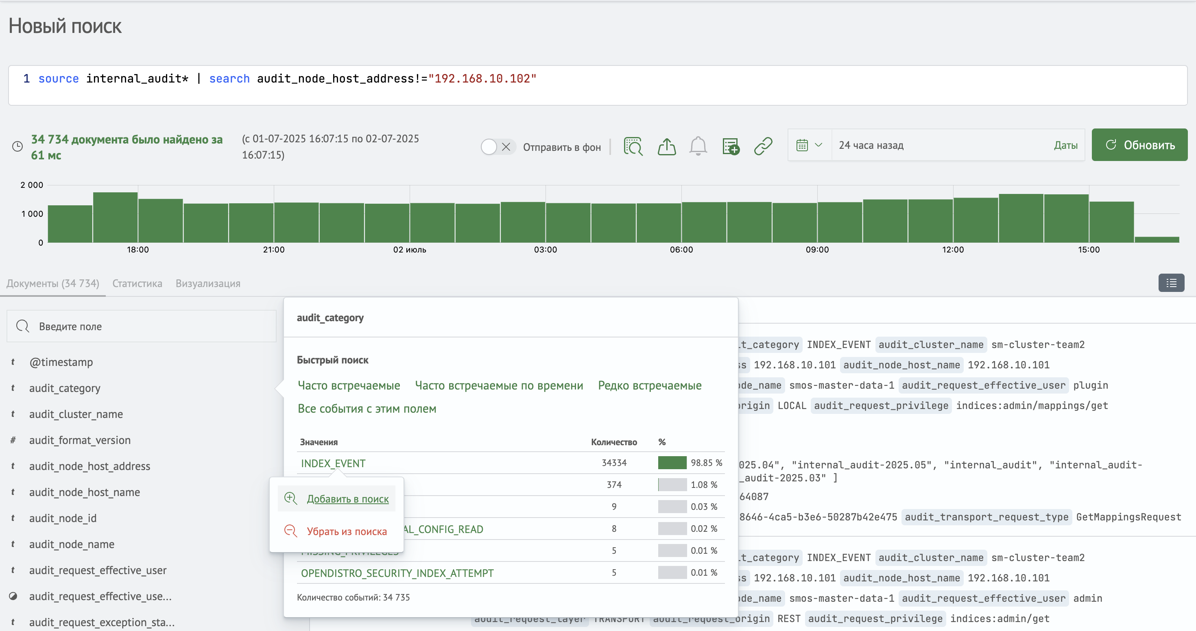
Task: Select the @timestamp field
Action: (61, 362)
